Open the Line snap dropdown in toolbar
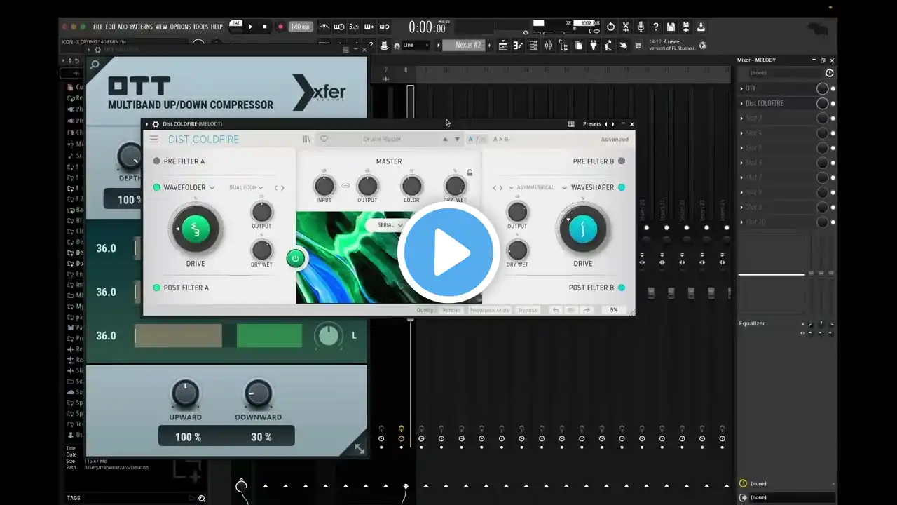This screenshot has height=505, width=897. (415, 46)
